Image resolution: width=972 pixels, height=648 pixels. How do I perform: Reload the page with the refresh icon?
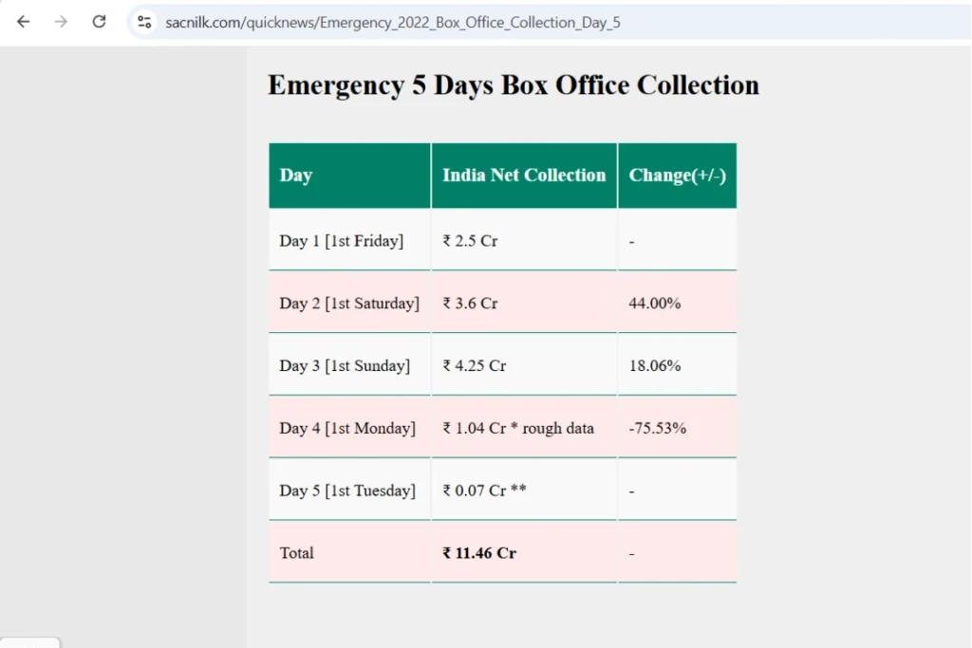[x=99, y=23]
